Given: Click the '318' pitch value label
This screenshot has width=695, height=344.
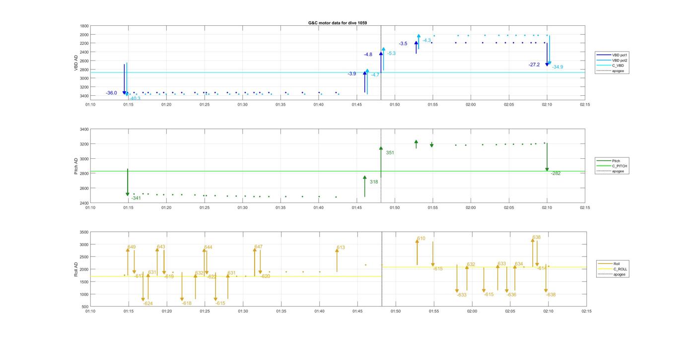Looking at the screenshot, I should pos(374,182).
